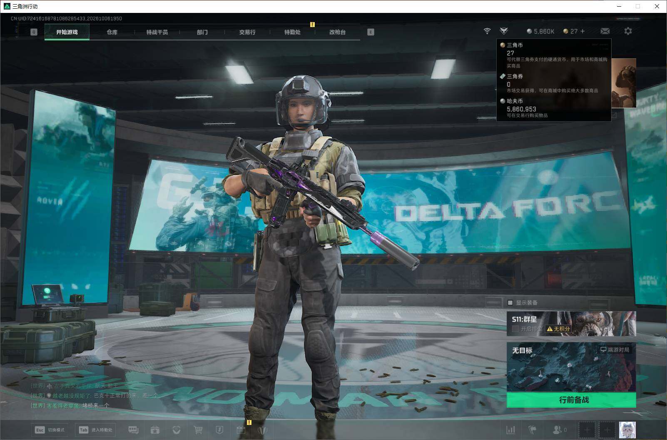667x440 pixels.
Task: Click the lightning shield icon
Action: click(x=219, y=430)
